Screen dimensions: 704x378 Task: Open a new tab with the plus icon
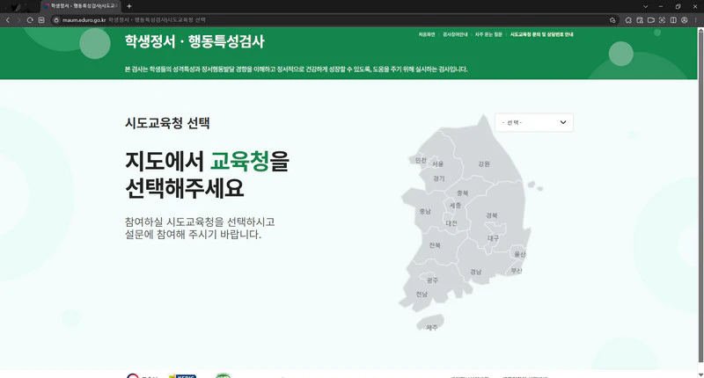pos(129,6)
